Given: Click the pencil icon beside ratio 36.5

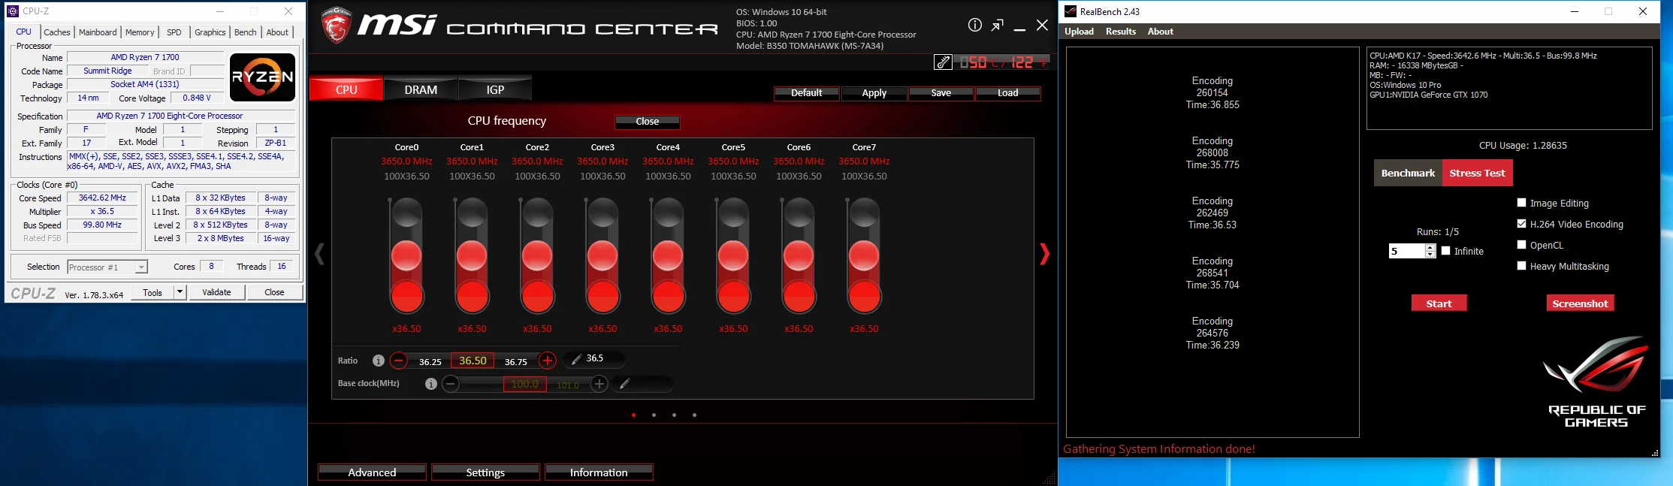Looking at the screenshot, I should click(x=576, y=359).
